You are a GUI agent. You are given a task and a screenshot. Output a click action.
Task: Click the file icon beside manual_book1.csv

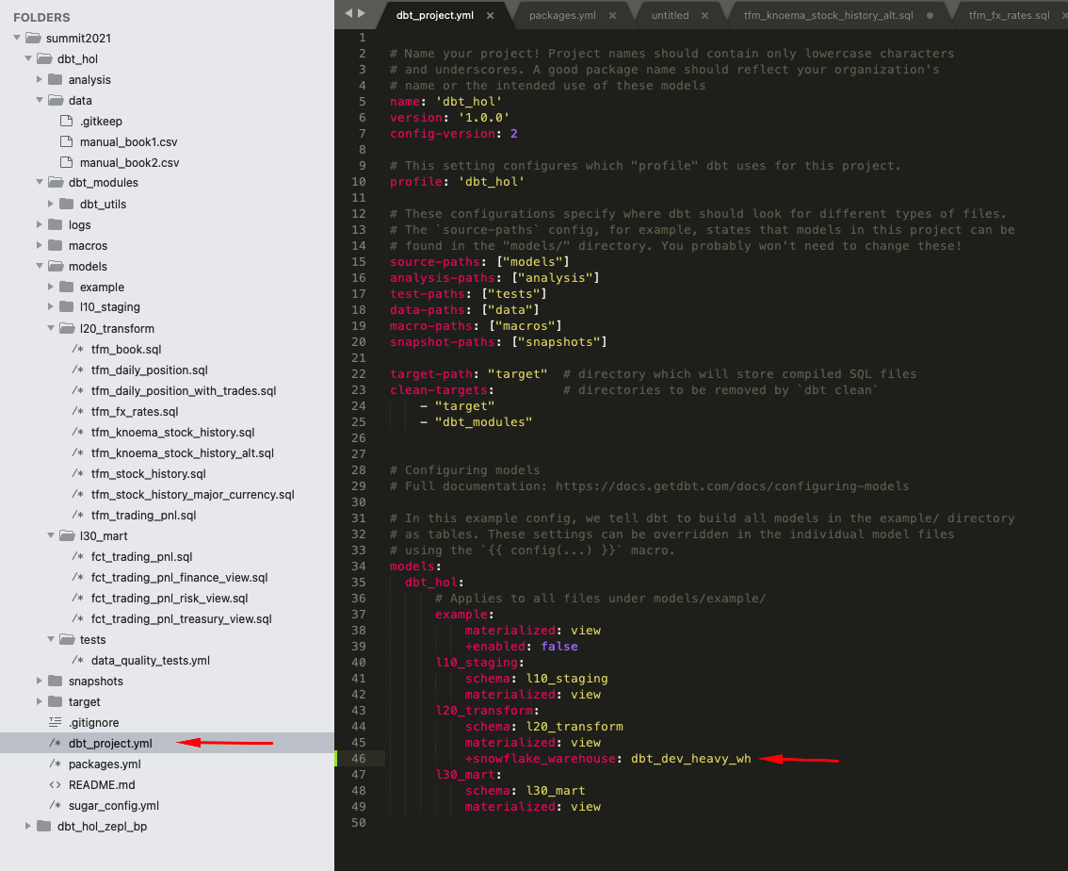tap(66, 141)
